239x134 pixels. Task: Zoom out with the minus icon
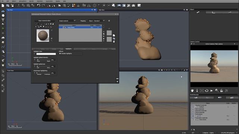pyautogui.click(x=109, y=6)
